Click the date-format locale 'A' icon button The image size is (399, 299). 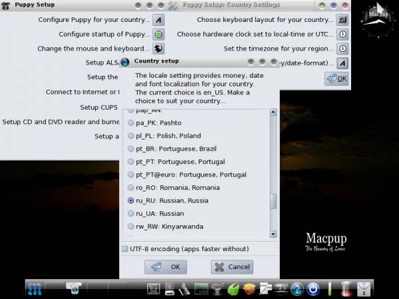pos(342,63)
